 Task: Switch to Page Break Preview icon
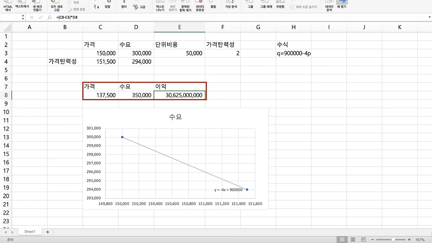(363, 240)
